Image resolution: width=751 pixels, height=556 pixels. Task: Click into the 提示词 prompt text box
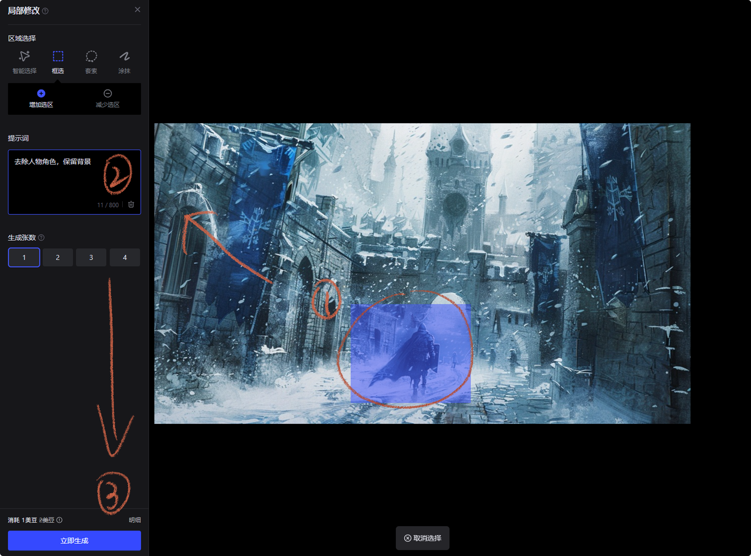(x=75, y=182)
